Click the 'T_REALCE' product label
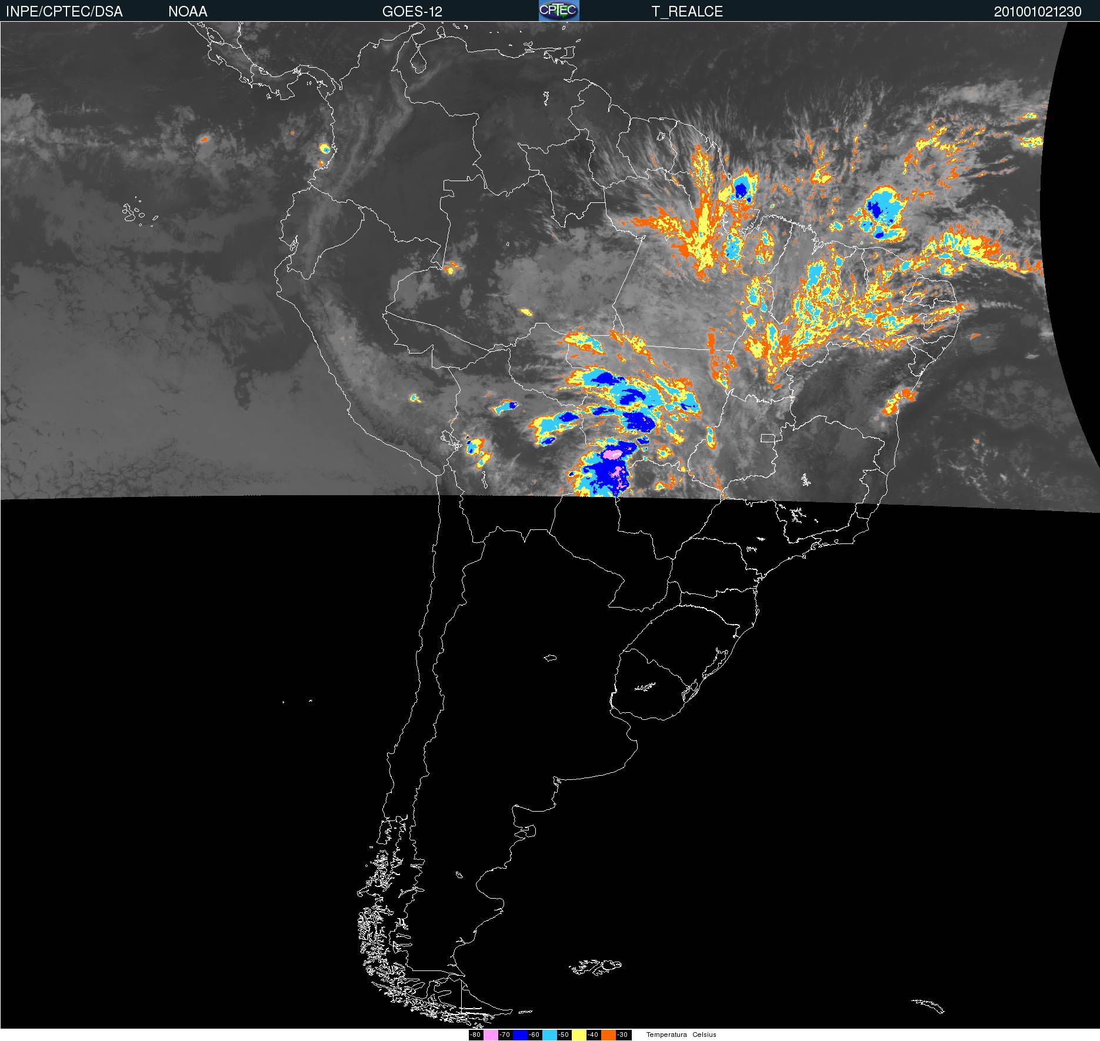Viewport: 1100px width, 1041px height. [x=687, y=12]
